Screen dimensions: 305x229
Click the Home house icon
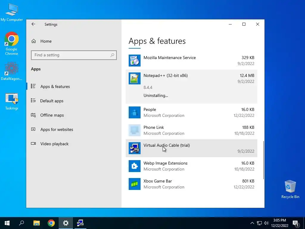(34, 41)
